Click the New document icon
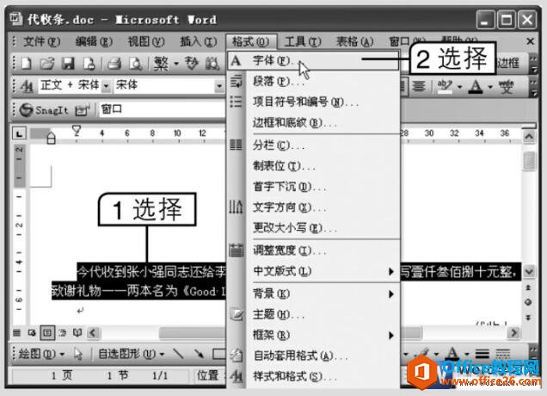 [26, 64]
